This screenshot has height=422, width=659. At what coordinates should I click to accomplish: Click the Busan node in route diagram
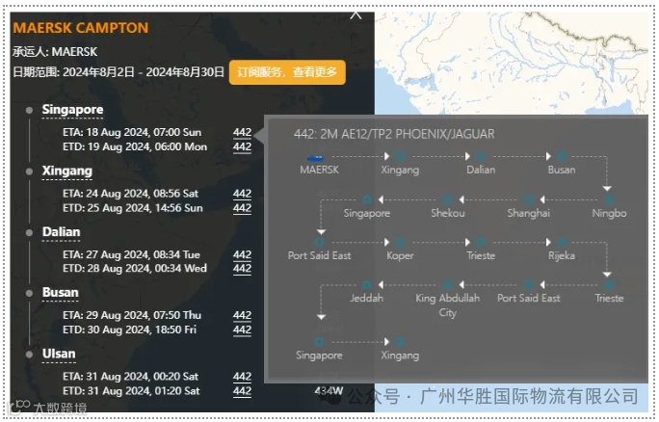tap(562, 156)
